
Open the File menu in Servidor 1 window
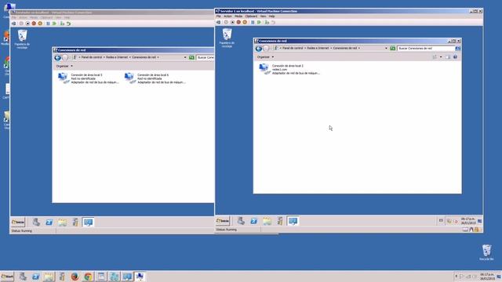(x=218, y=16)
